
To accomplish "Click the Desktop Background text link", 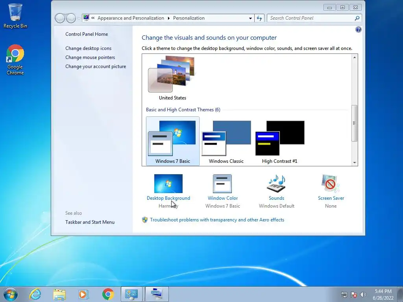I will click(x=168, y=198).
